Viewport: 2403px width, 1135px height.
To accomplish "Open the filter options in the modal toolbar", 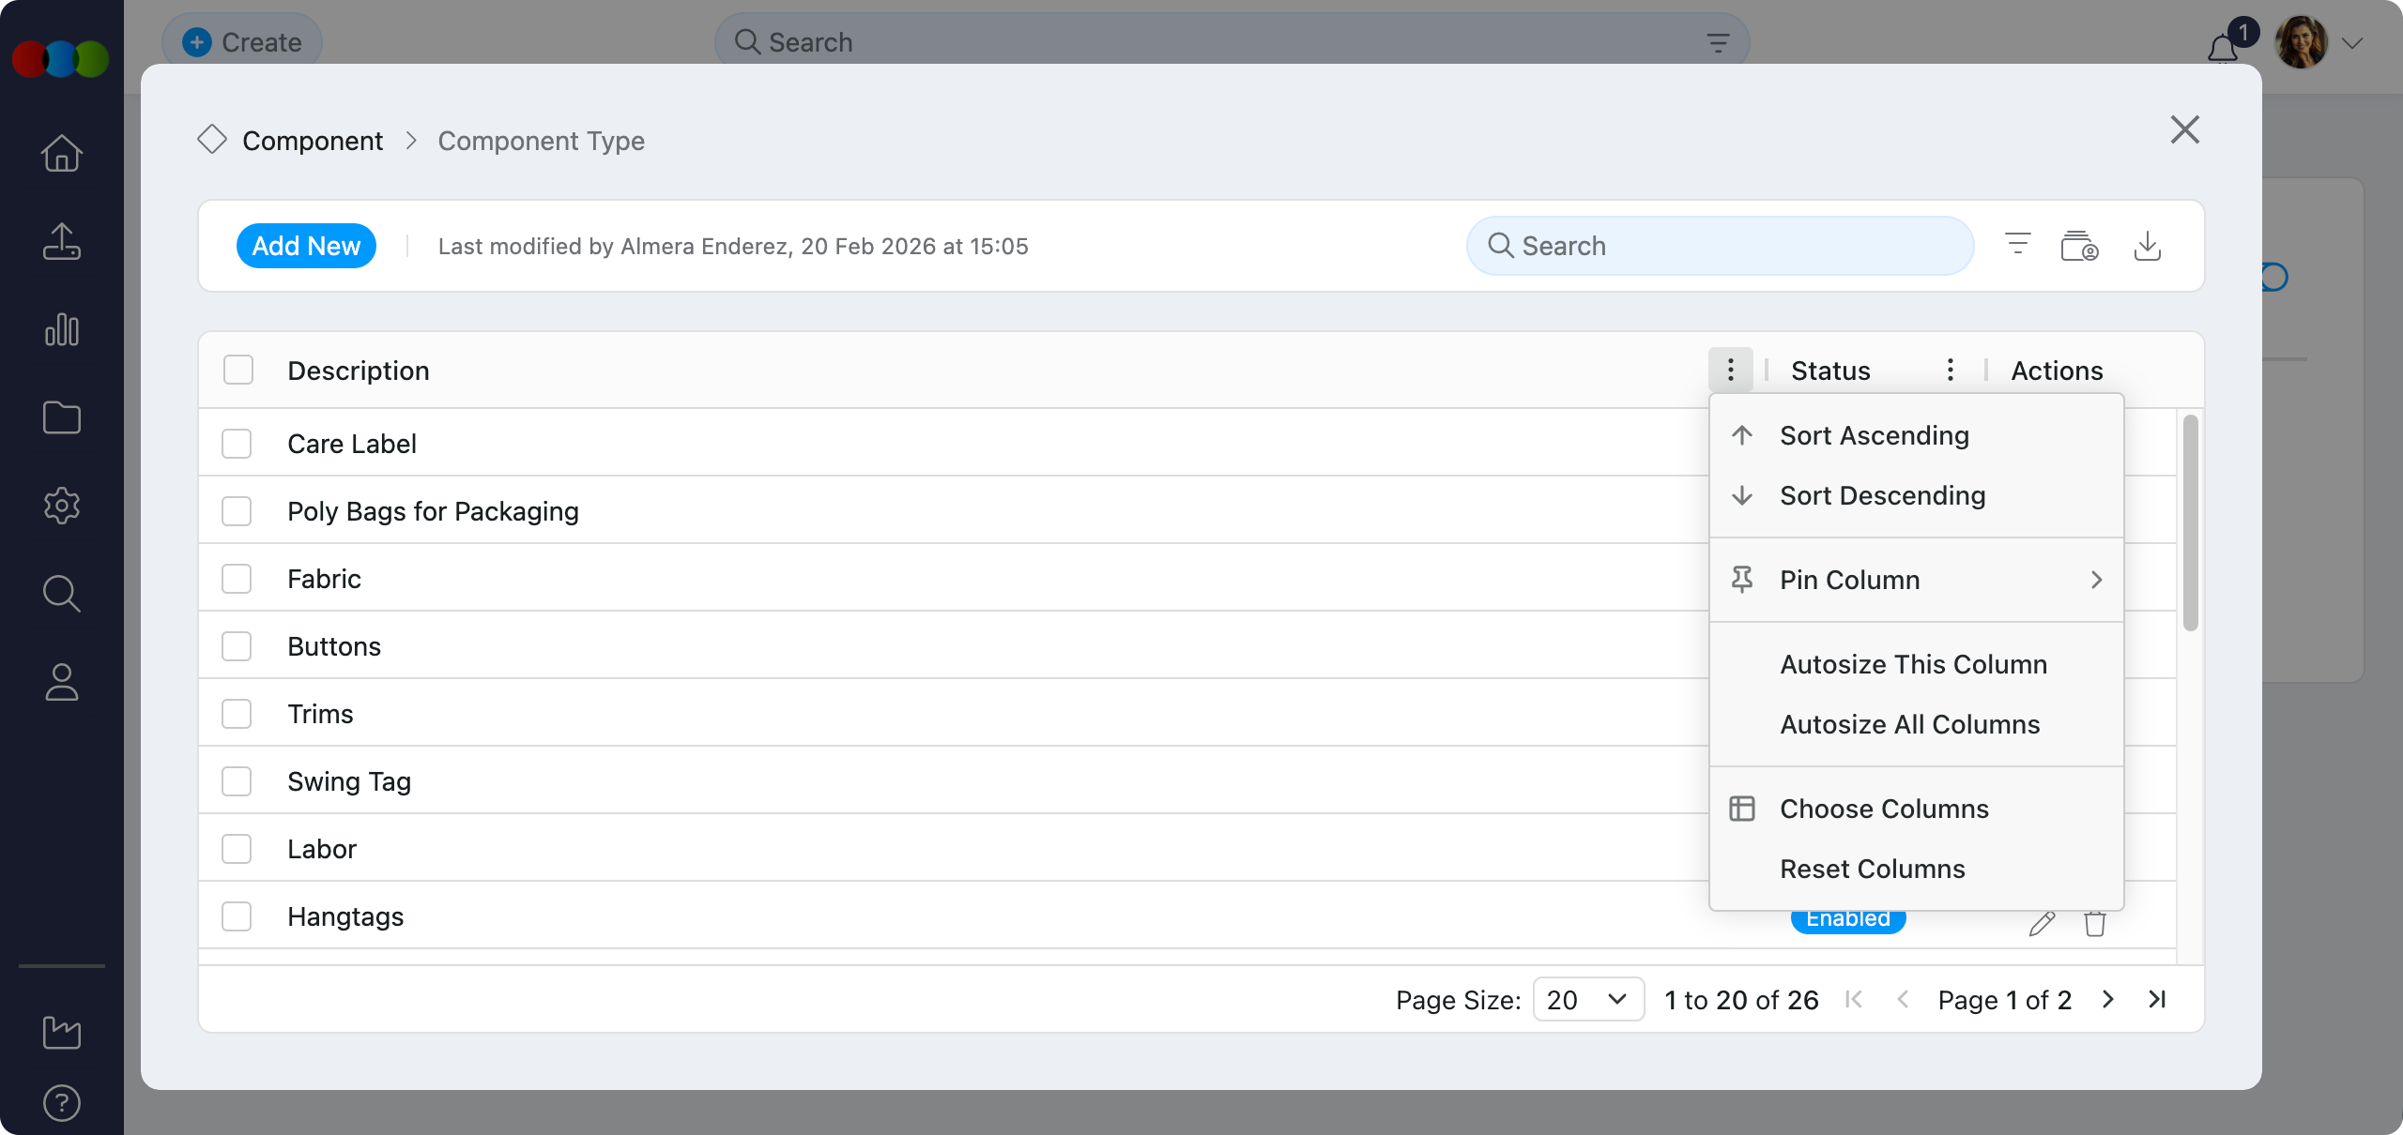I will [x=2016, y=245].
